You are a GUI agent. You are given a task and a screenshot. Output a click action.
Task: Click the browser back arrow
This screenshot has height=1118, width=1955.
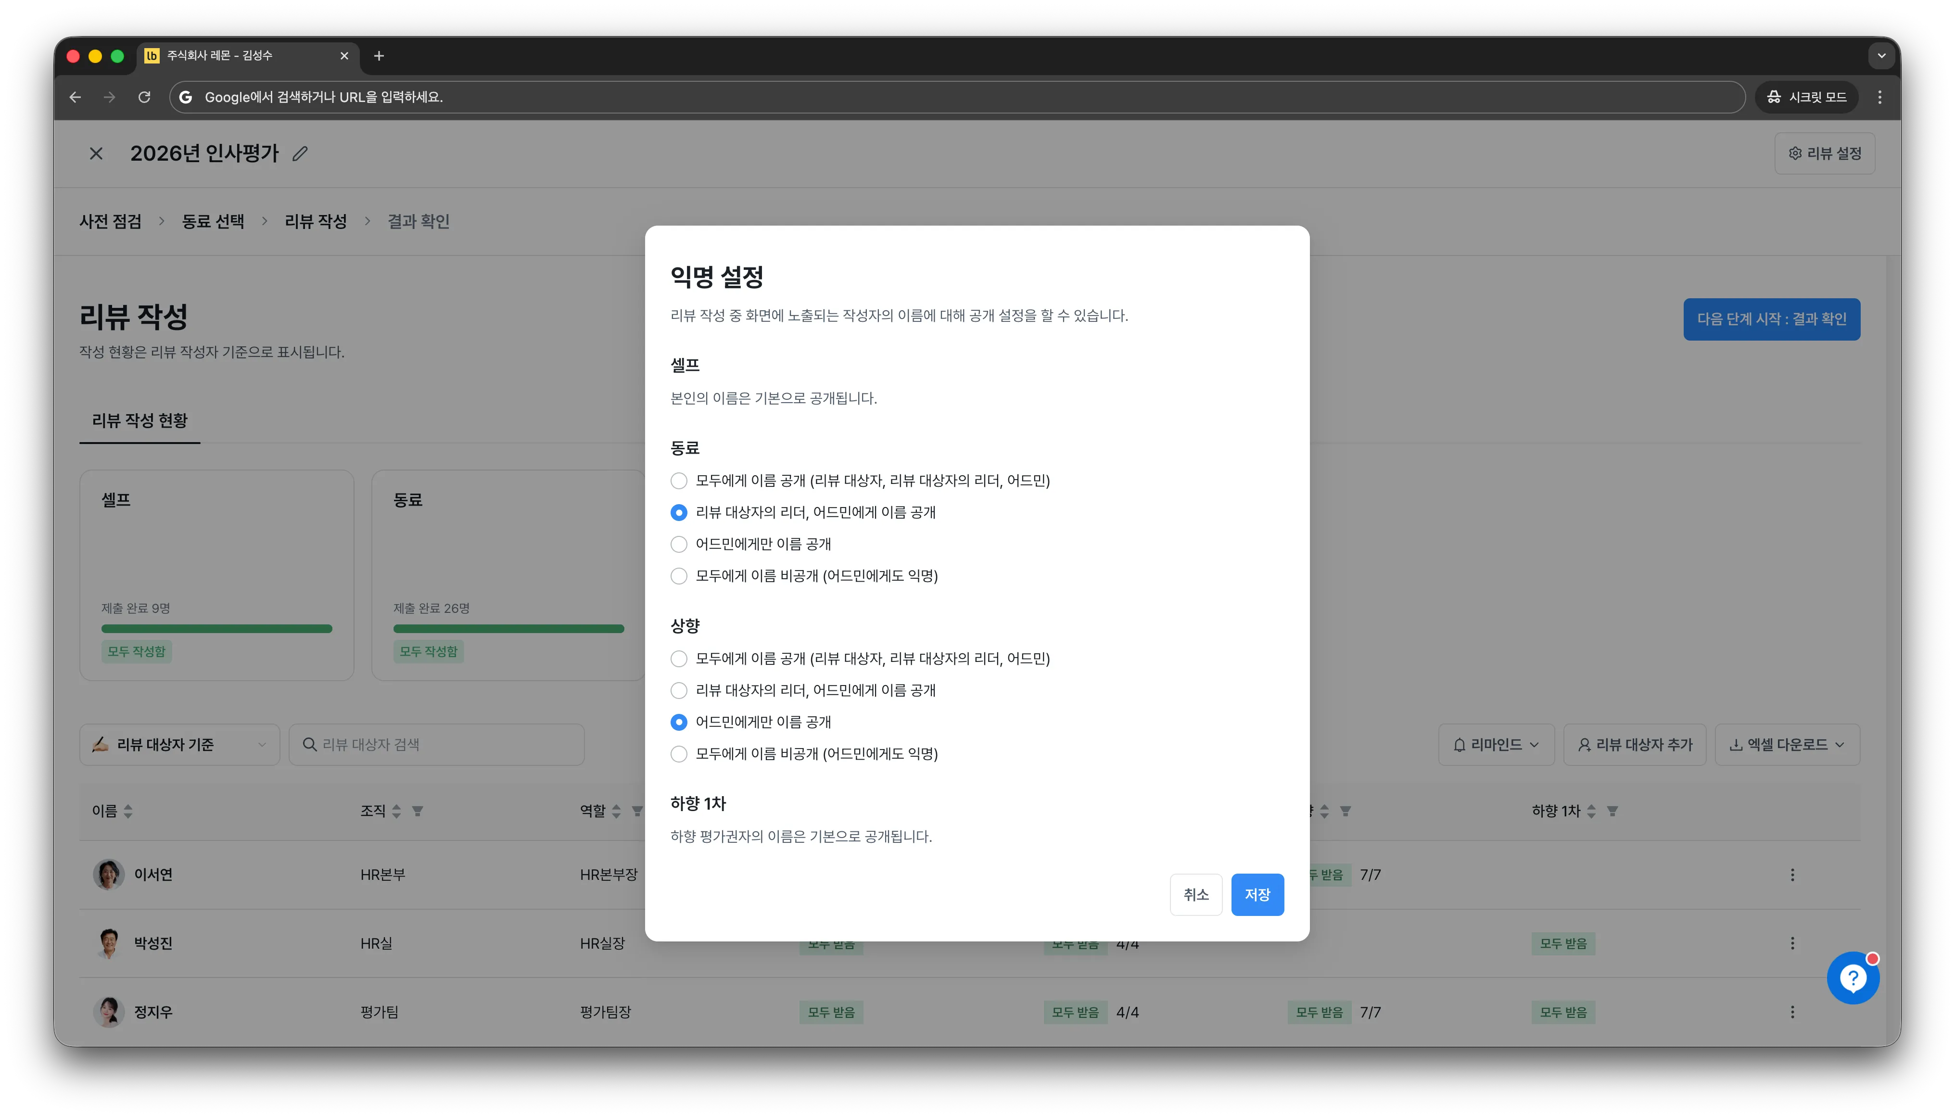coord(75,97)
